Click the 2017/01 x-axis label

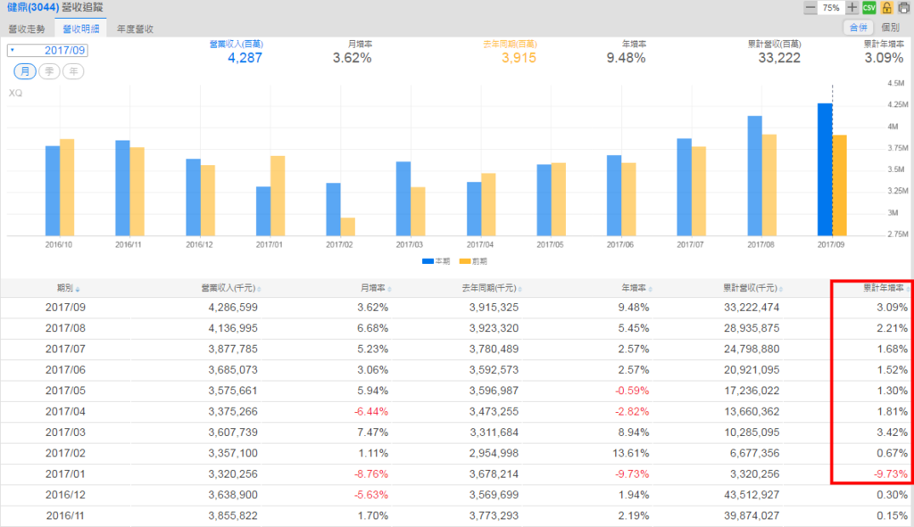pyautogui.click(x=269, y=244)
